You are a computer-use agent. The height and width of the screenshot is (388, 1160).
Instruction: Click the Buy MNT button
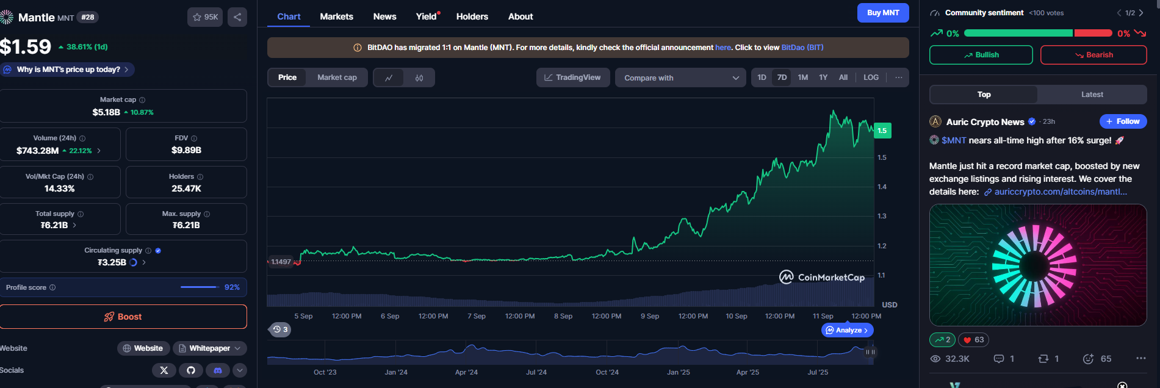[883, 13]
